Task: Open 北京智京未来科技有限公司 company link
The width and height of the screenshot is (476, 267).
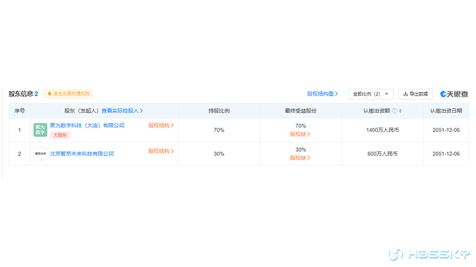Action: pyautogui.click(x=82, y=154)
